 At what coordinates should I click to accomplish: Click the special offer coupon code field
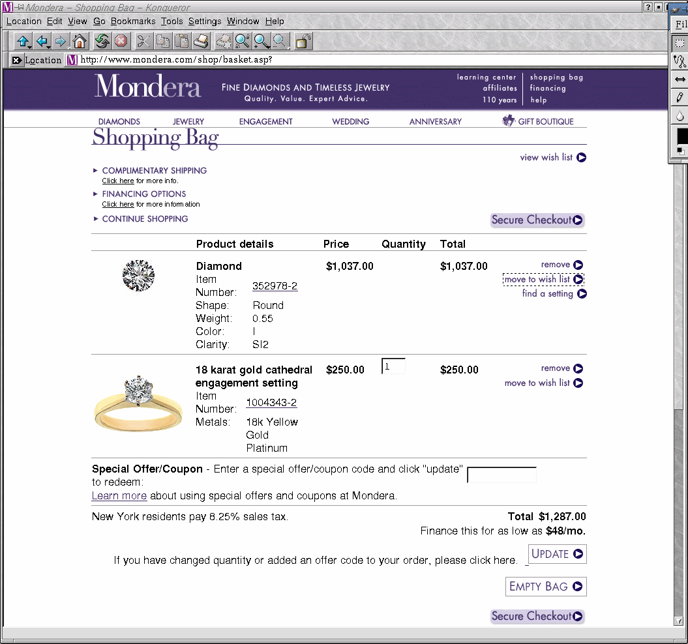point(502,475)
